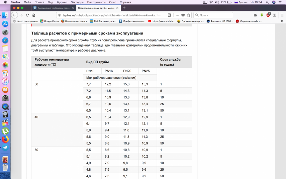Go back with the Firefox back arrow
286x179 pixels.
click(x=15, y=15)
